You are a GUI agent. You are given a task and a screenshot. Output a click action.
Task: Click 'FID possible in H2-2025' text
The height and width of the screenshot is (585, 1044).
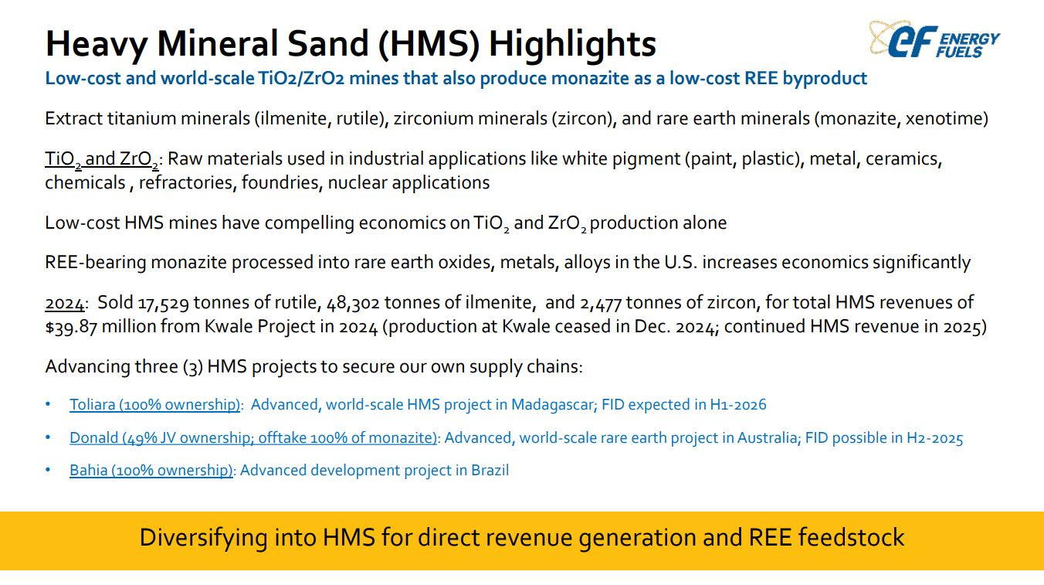tap(884, 437)
